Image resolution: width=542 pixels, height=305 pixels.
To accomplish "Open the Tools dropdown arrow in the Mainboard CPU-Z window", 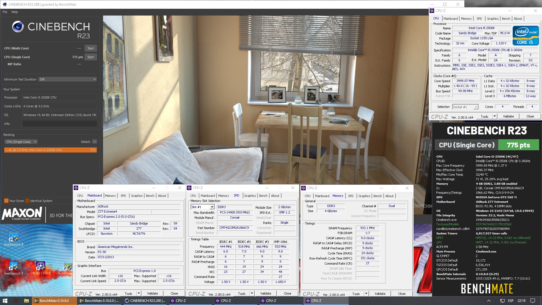I will tap(139, 293).
